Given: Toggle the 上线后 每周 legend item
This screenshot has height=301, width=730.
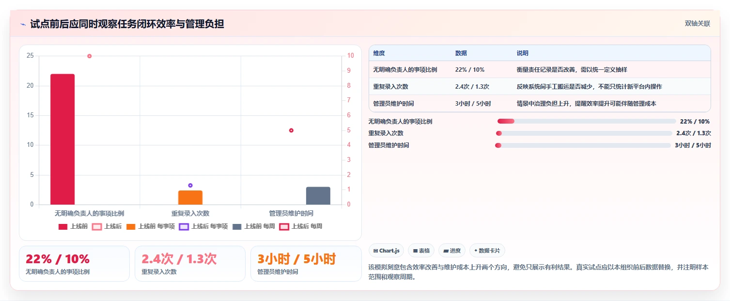Looking at the screenshot, I should pyautogui.click(x=301, y=226).
